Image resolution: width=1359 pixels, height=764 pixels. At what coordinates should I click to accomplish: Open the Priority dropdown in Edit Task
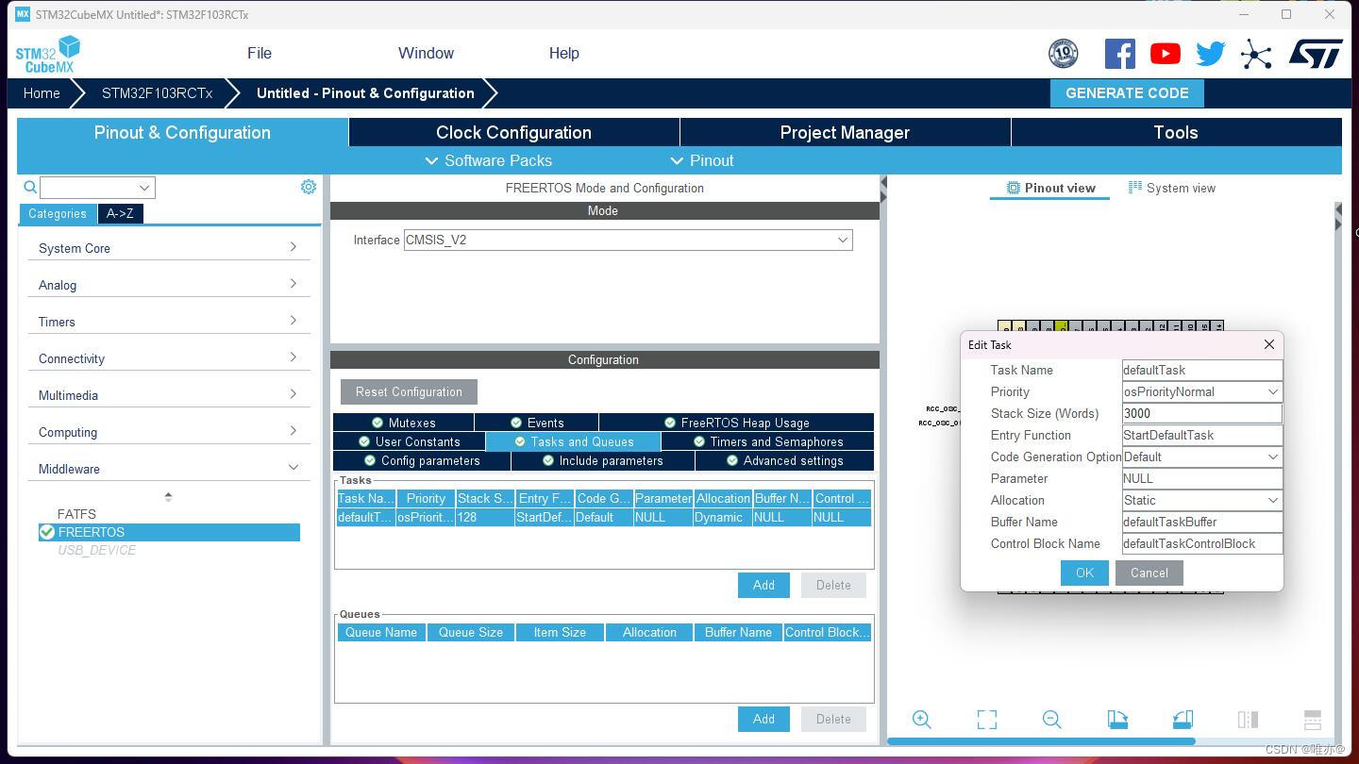(x=1201, y=391)
